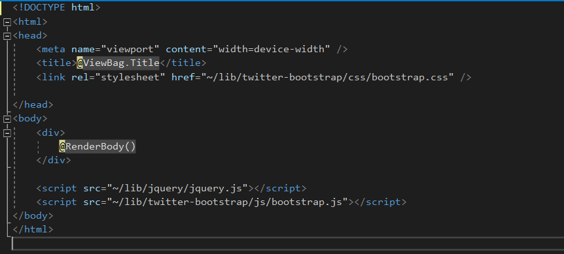
Task: Click the closing div tag
Action: point(54,161)
